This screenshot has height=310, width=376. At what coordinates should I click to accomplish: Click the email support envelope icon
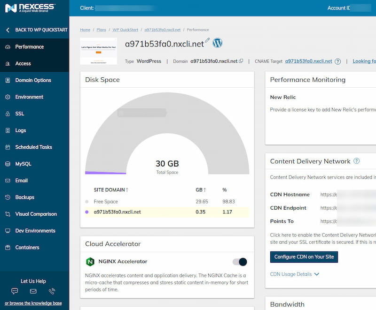(33, 291)
